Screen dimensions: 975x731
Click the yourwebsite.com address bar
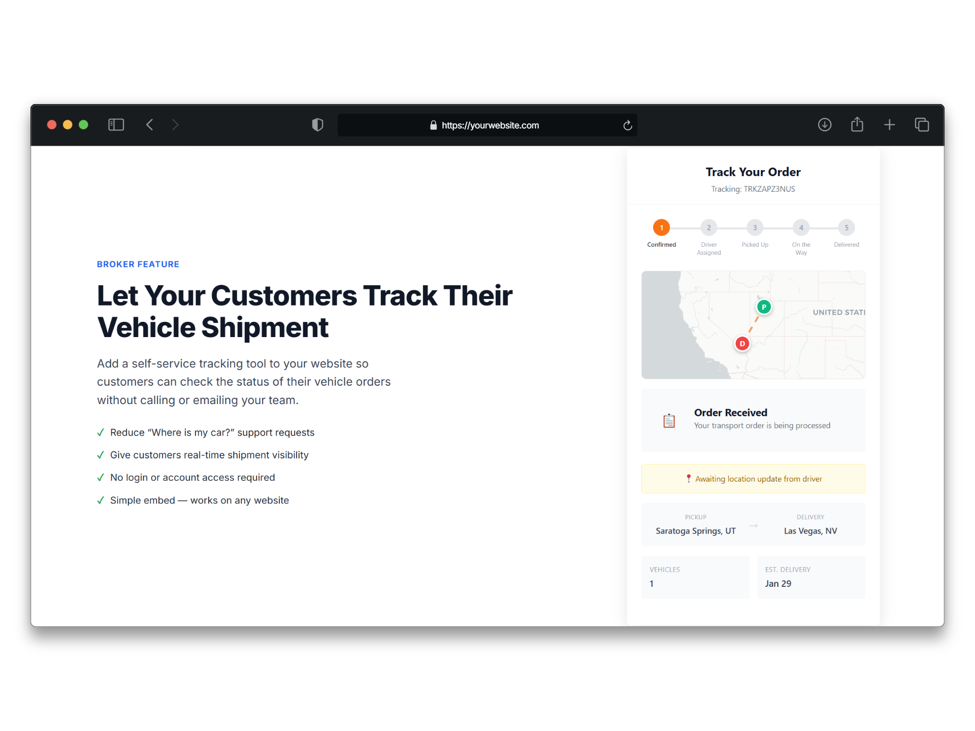pos(486,125)
